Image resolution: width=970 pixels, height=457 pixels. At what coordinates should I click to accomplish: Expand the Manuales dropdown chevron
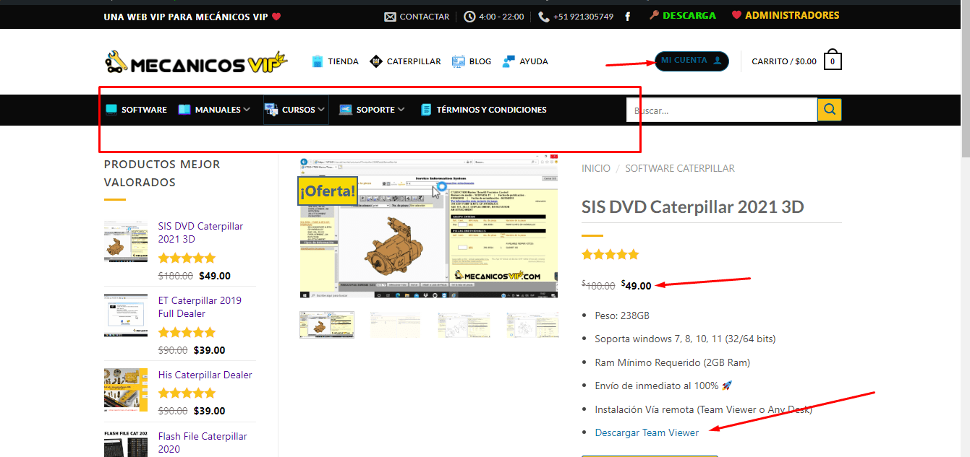[247, 110]
